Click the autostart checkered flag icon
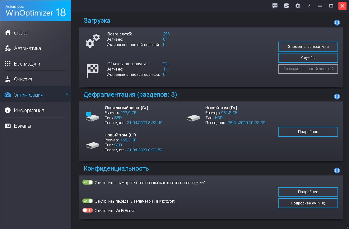349x229 pixels. tap(93, 71)
